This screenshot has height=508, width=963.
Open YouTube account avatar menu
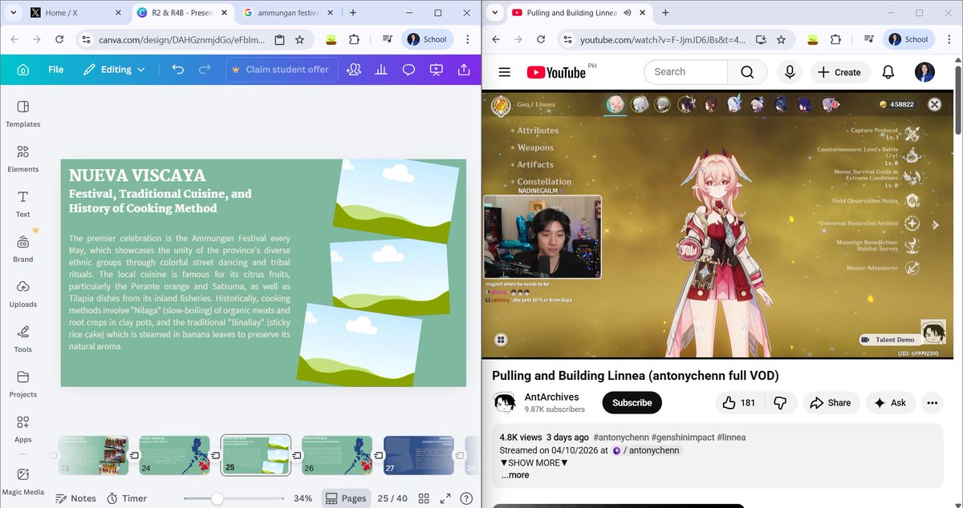pos(924,72)
